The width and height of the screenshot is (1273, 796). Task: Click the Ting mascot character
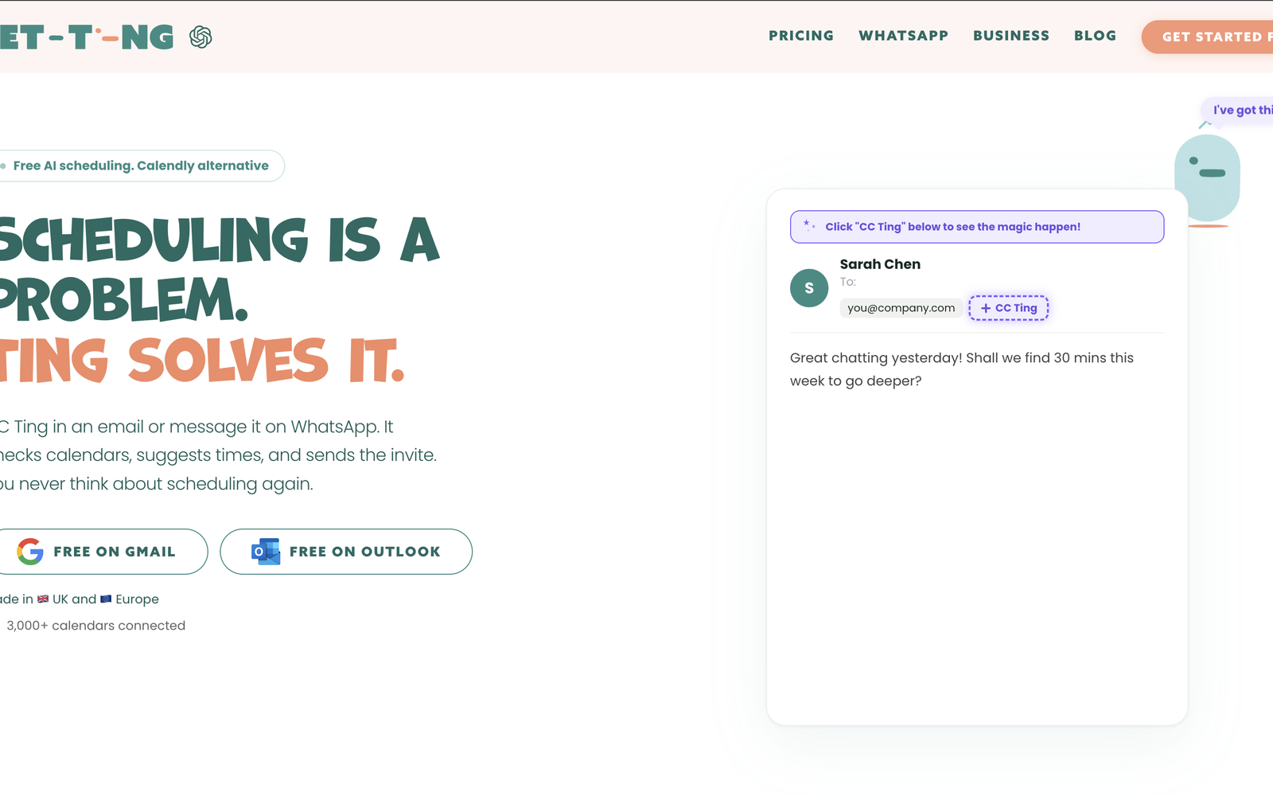click(x=1207, y=180)
